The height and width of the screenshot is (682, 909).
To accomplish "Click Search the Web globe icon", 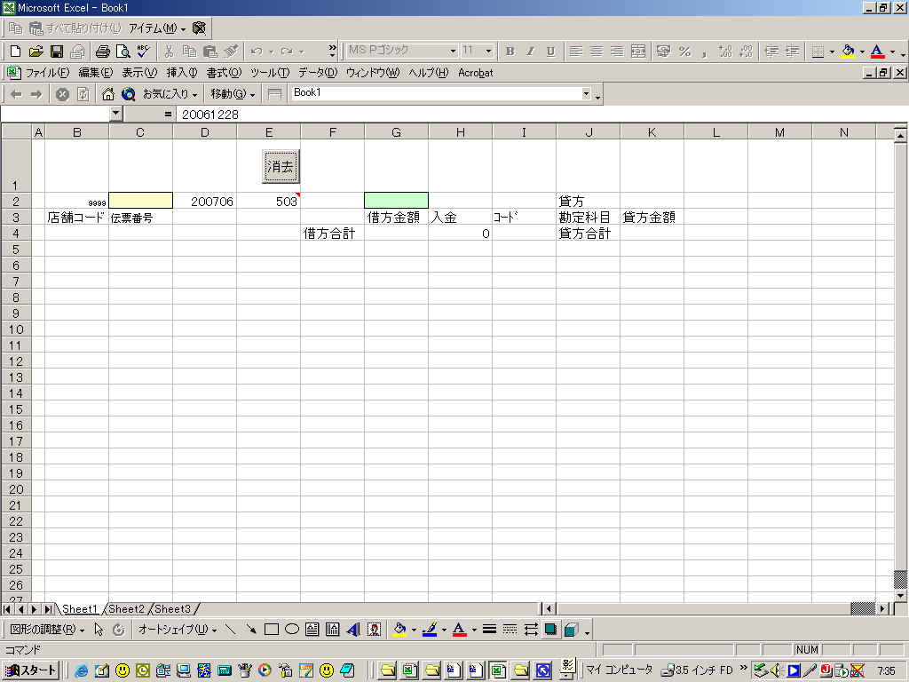I will [x=128, y=93].
